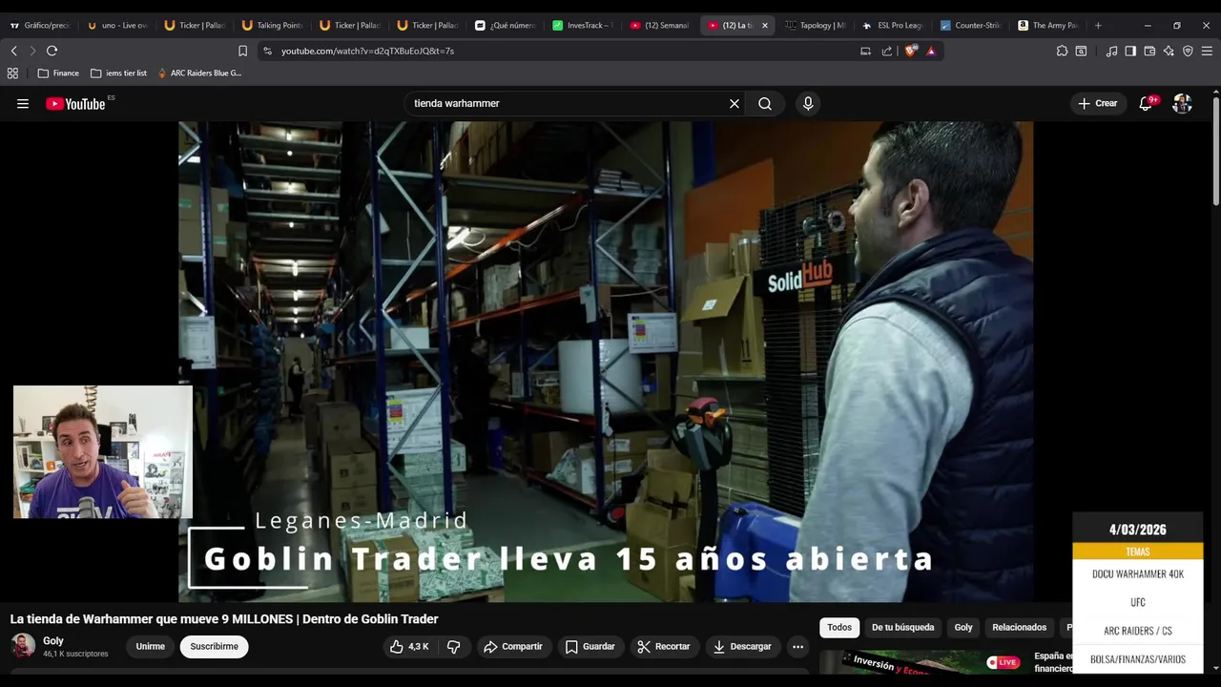1221x687 pixels.
Task: Show bookmarks apps grid icon
Action: click(12, 73)
